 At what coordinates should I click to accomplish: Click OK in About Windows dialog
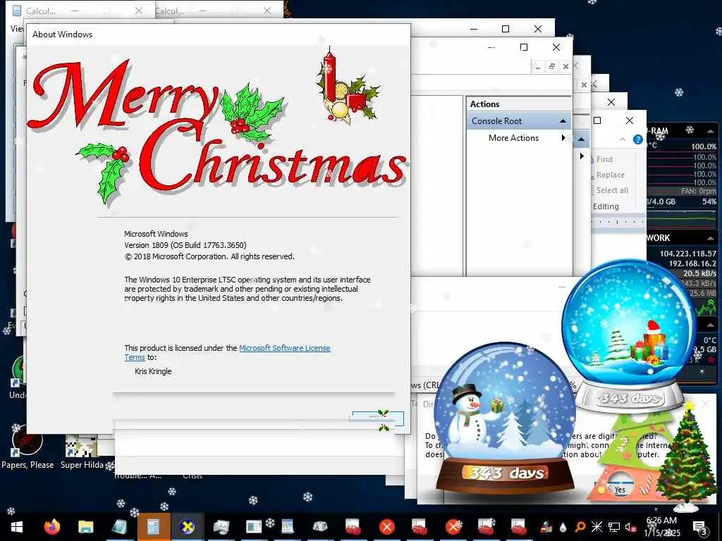378,418
